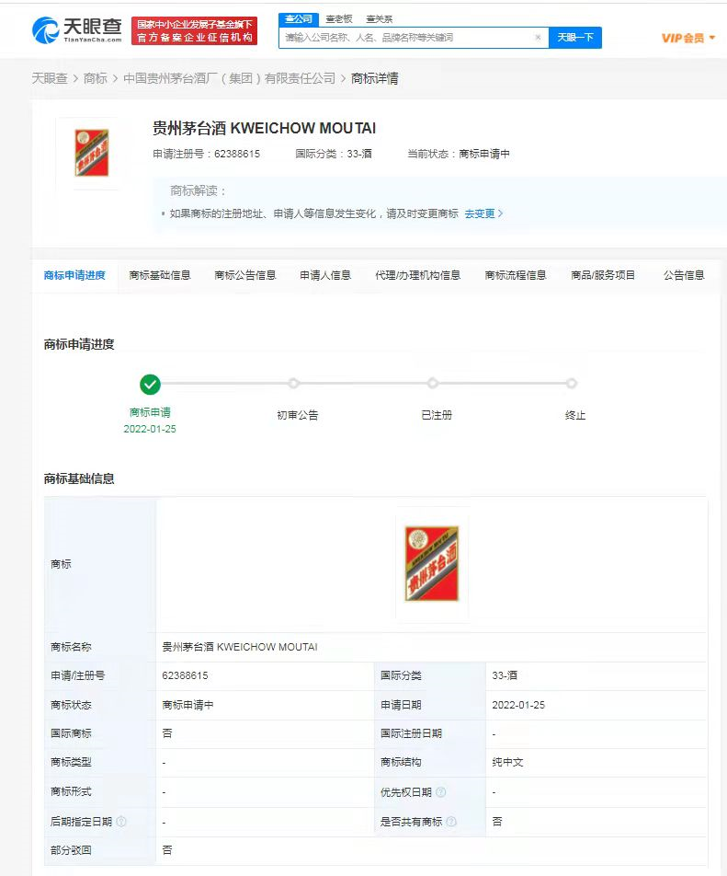The height and width of the screenshot is (876, 727).
Task: Click the 去变更 link
Action: [x=483, y=214]
